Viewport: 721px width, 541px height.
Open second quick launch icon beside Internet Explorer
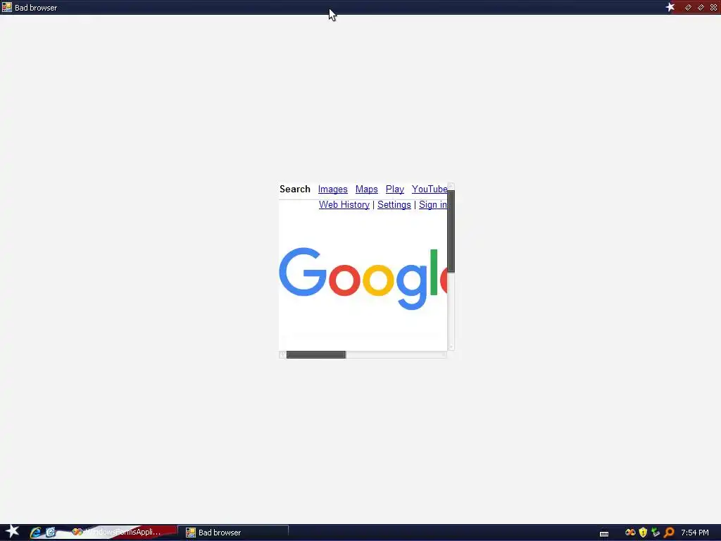[51, 533]
